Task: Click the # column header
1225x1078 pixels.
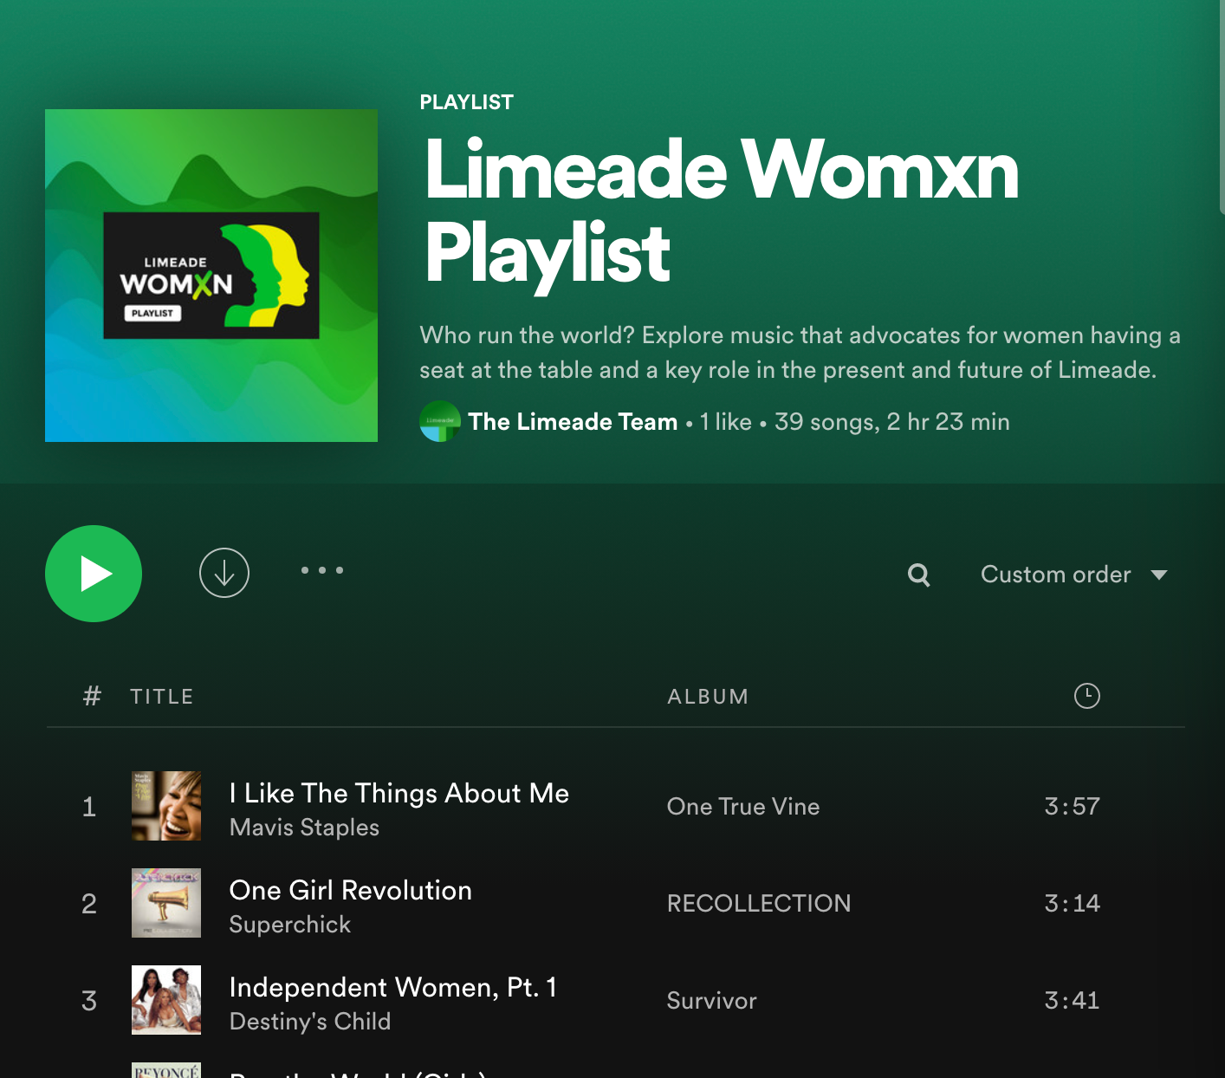Action: click(92, 697)
